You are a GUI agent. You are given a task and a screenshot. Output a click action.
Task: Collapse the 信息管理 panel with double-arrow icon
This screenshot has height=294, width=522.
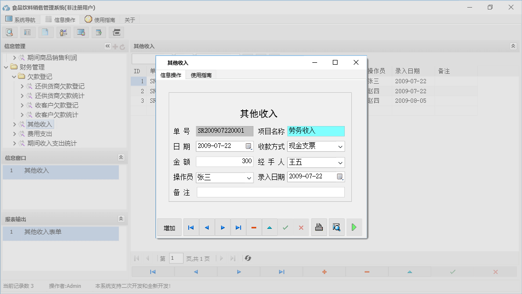pos(107,46)
